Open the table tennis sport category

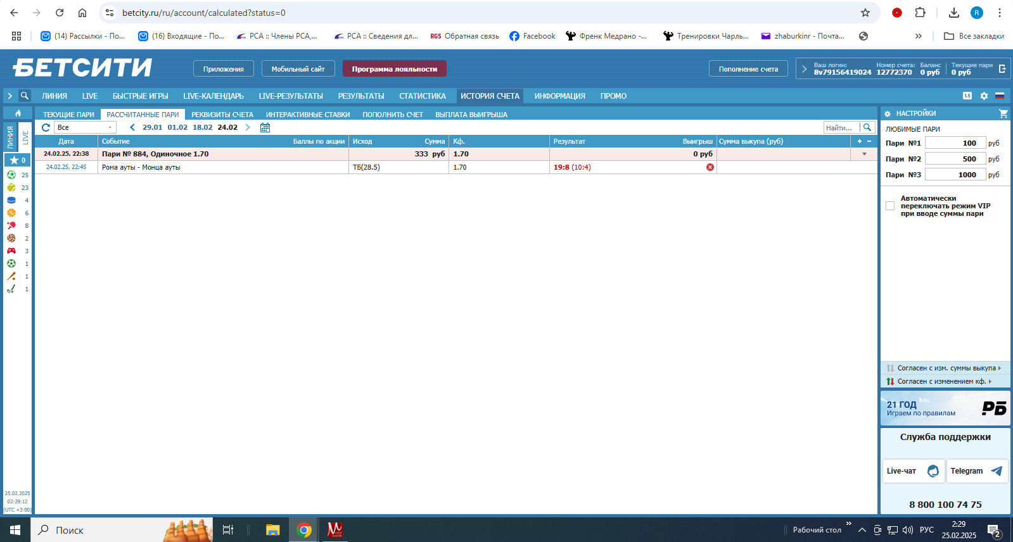pyautogui.click(x=11, y=225)
